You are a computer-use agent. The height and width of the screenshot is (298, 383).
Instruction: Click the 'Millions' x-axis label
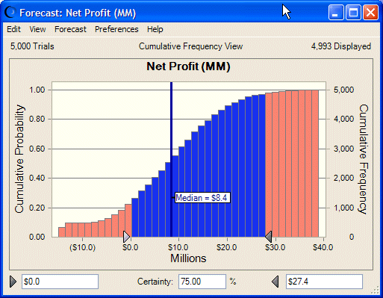click(188, 258)
